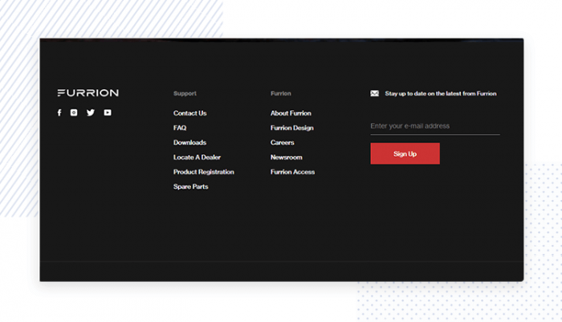562x322 pixels.
Task: Select Locate A Dealer
Action: coord(197,157)
